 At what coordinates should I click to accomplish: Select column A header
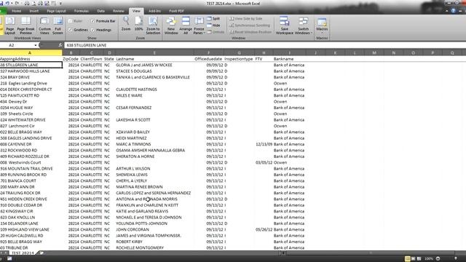(30, 53)
